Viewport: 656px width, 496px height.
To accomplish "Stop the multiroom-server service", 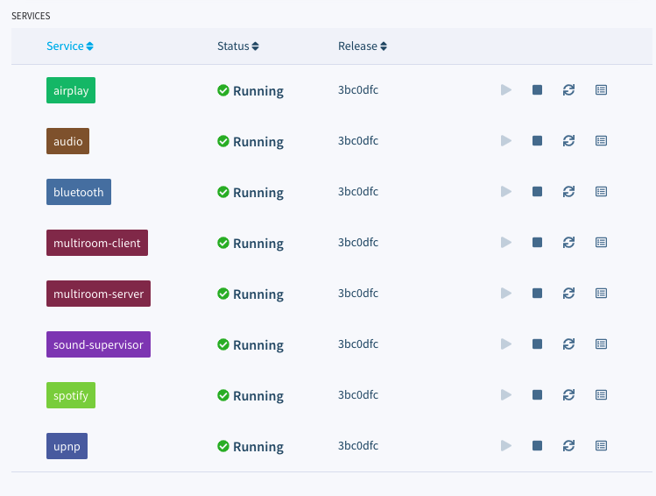I will pos(537,293).
